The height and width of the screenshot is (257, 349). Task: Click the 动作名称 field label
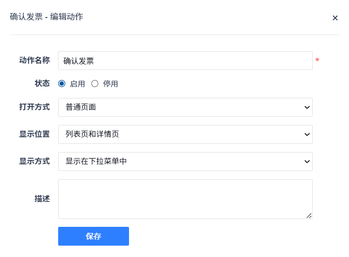(35, 60)
